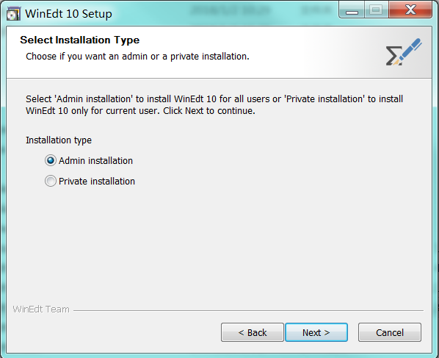439x358 pixels.
Task: Select the Admin installation radio button
Action: point(51,161)
